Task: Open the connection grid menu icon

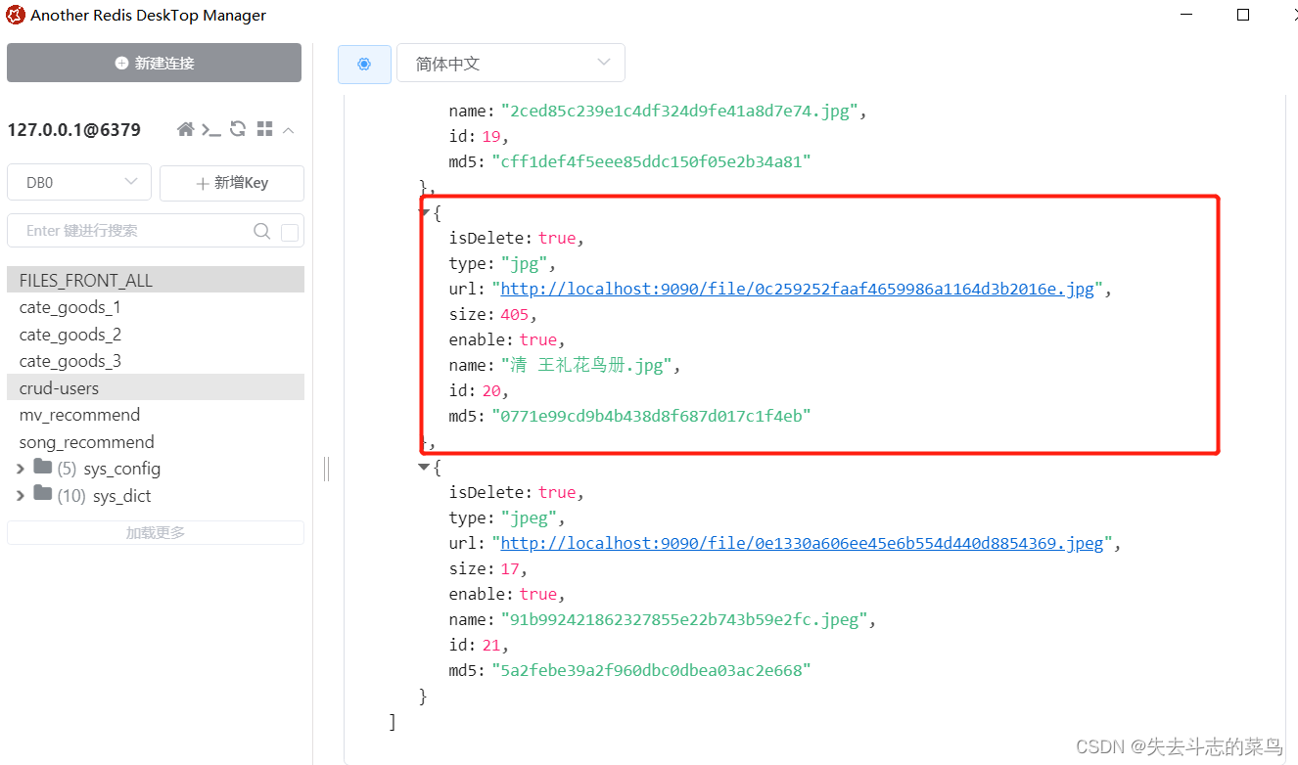Action: pyautogui.click(x=264, y=129)
